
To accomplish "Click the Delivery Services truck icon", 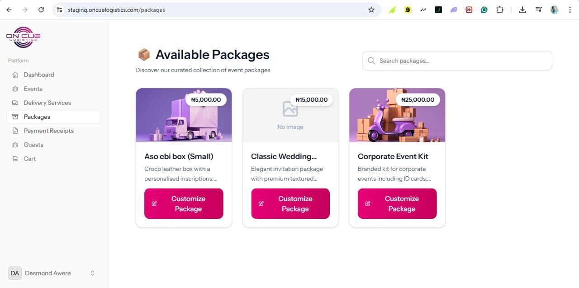I will (15, 103).
